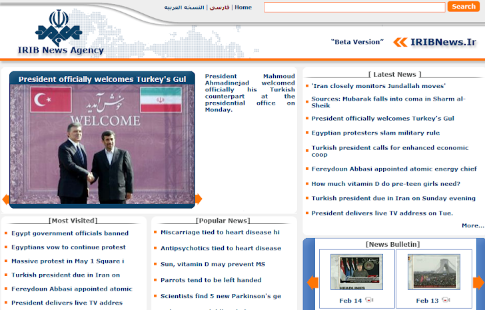
Task: Open Most Visited 'Turkish president due in Iran on'
Action: [65, 275]
